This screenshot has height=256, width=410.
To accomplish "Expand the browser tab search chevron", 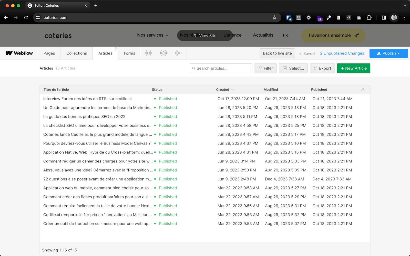I will [x=405, y=6].
